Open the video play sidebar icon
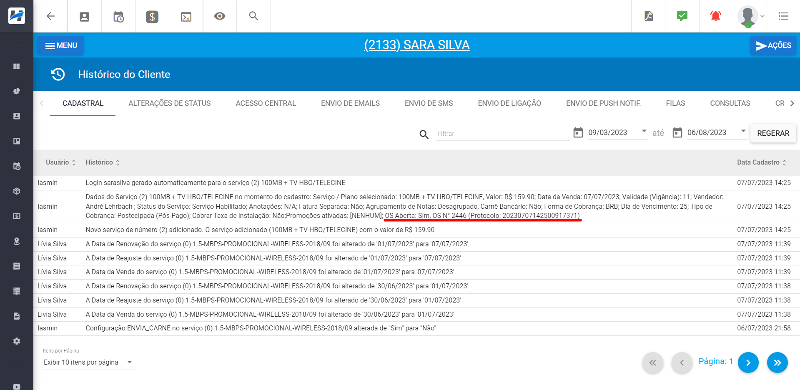 [x=17, y=387]
